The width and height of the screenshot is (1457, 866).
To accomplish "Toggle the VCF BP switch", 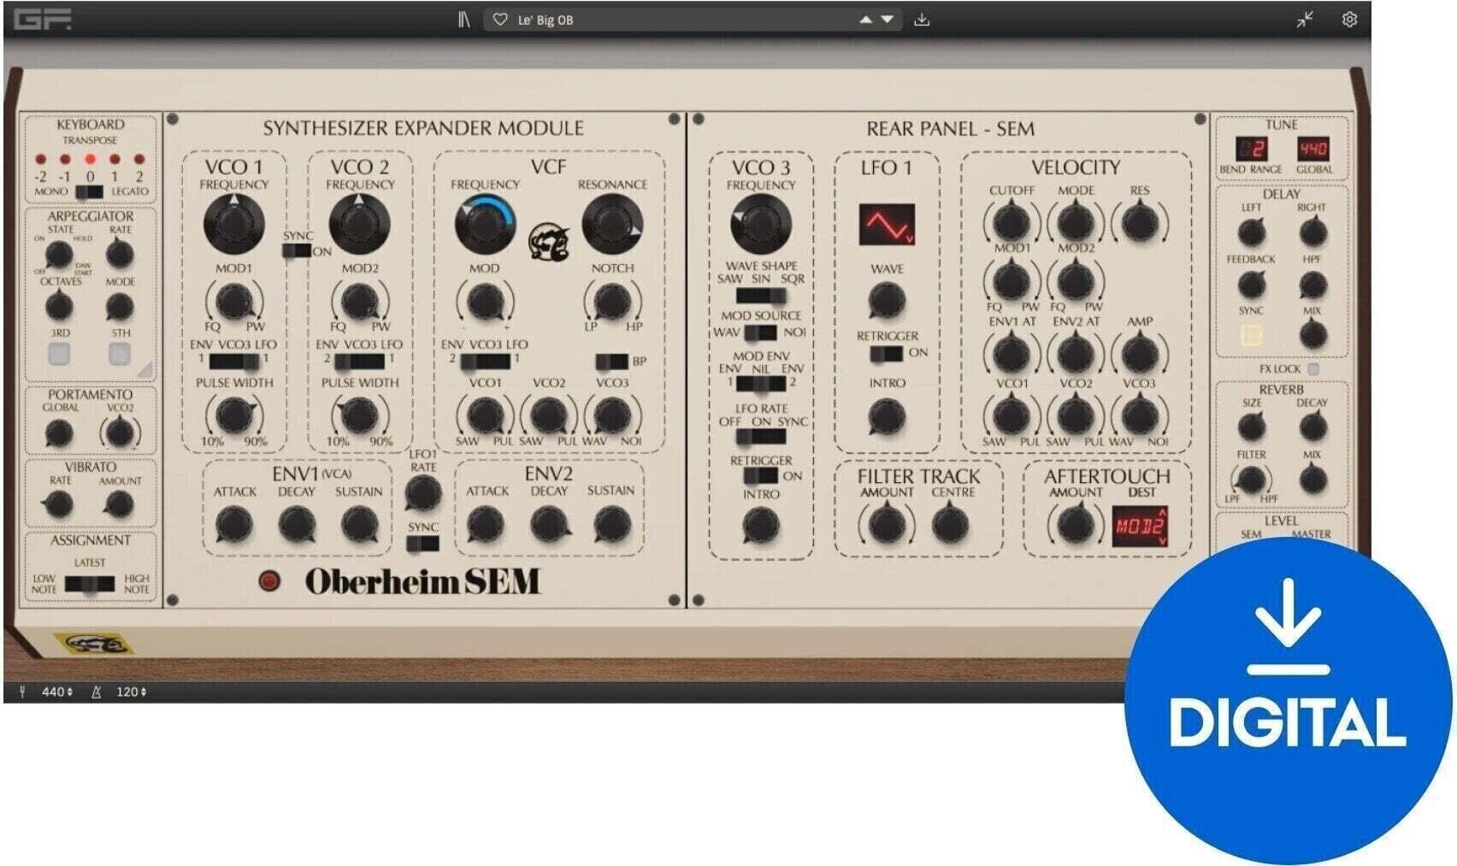I will (611, 361).
